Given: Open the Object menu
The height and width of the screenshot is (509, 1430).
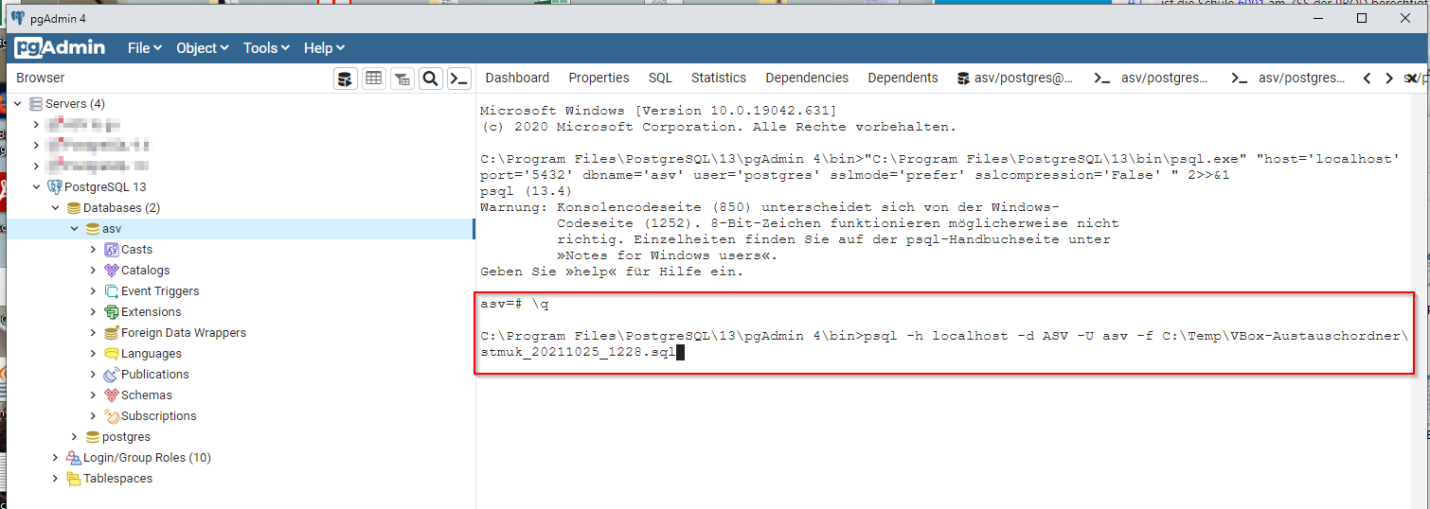Looking at the screenshot, I should click(203, 47).
